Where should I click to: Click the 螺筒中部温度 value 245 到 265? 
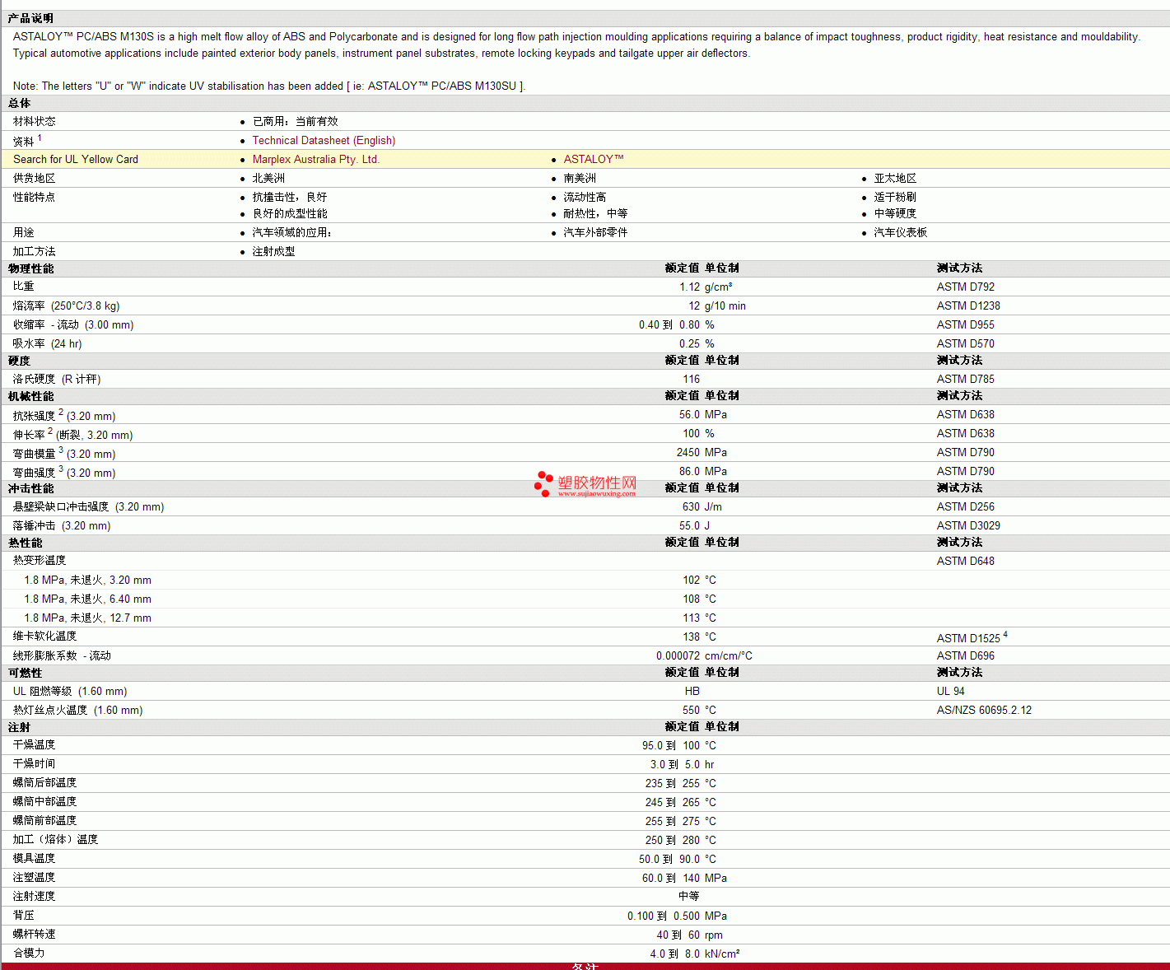(673, 803)
